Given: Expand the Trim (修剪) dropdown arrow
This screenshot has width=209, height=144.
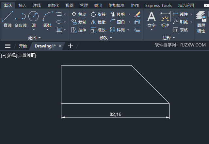Looking at the screenshot, I should (x=129, y=14).
